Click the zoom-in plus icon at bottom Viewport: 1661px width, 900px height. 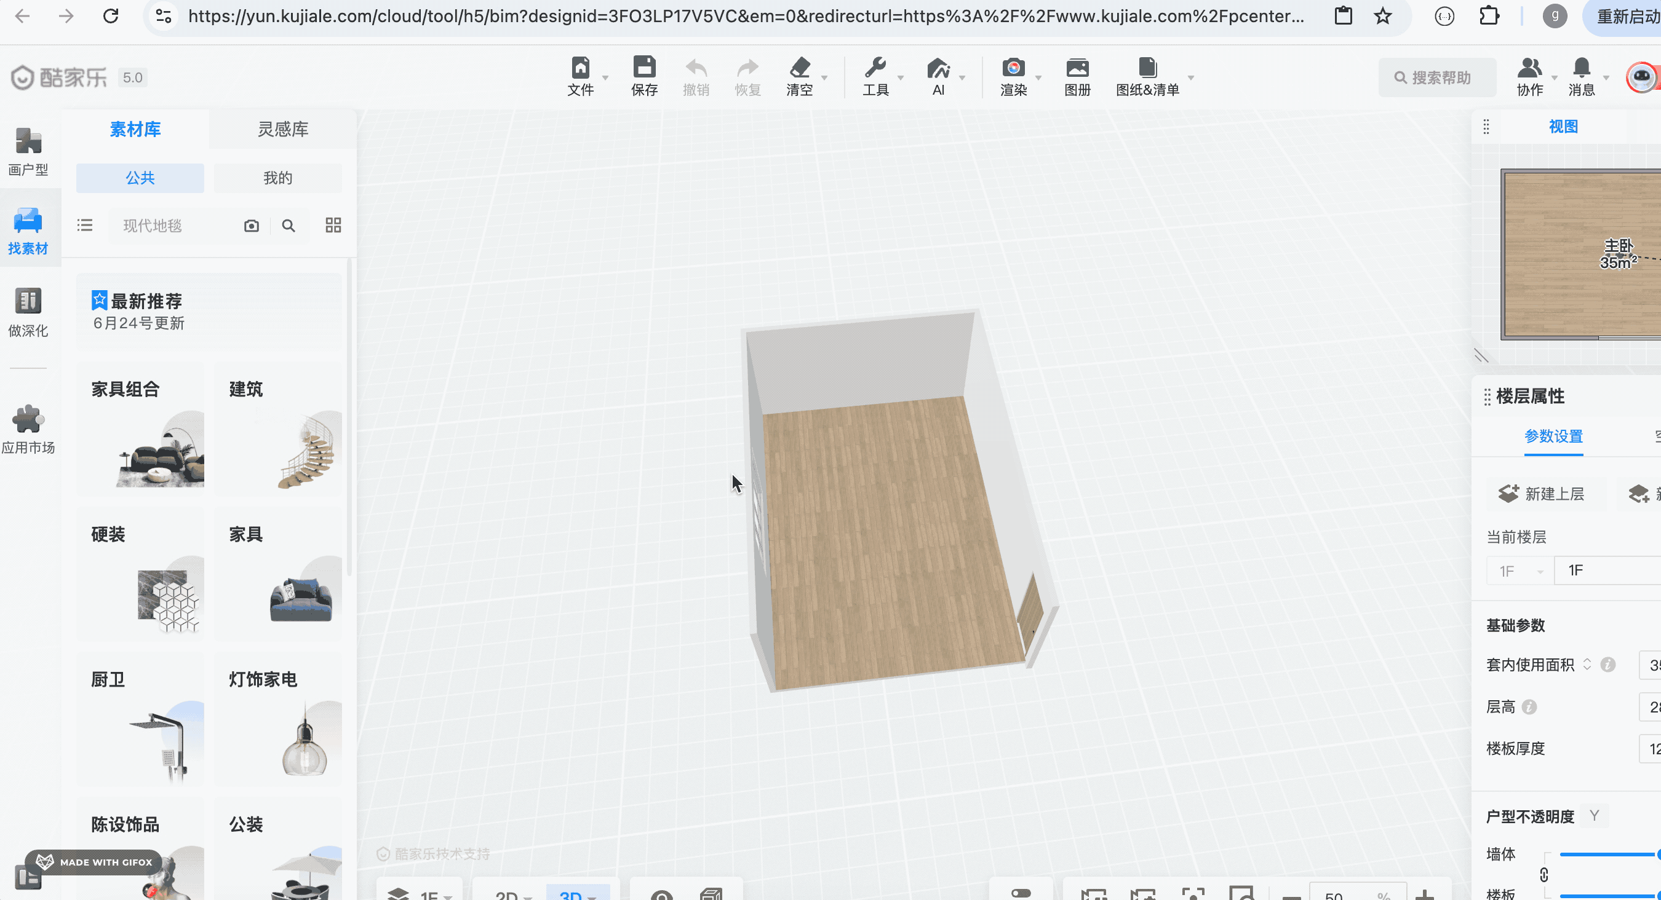(x=1425, y=895)
